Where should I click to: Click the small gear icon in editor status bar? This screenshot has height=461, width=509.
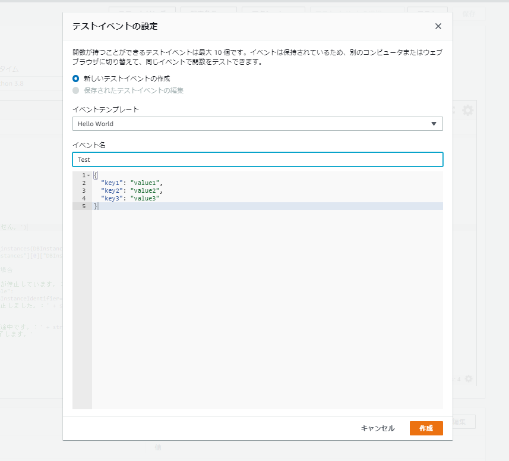[469, 379]
